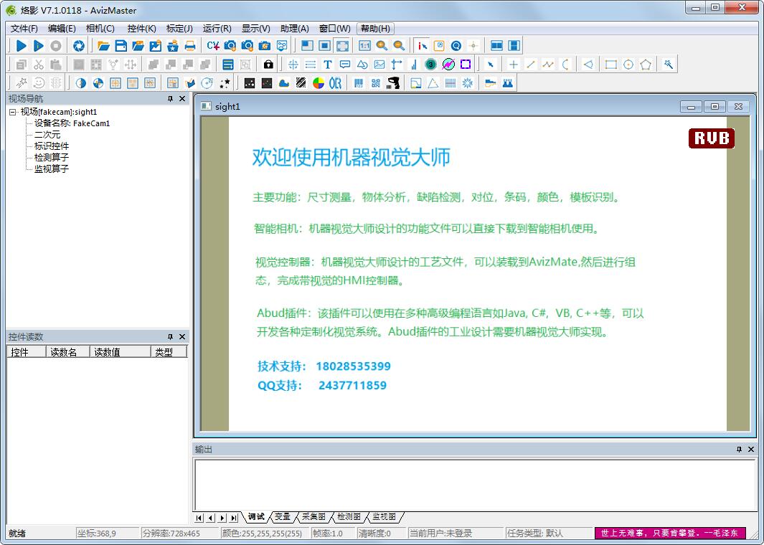Open the 帮助(H) menu

tap(375, 29)
